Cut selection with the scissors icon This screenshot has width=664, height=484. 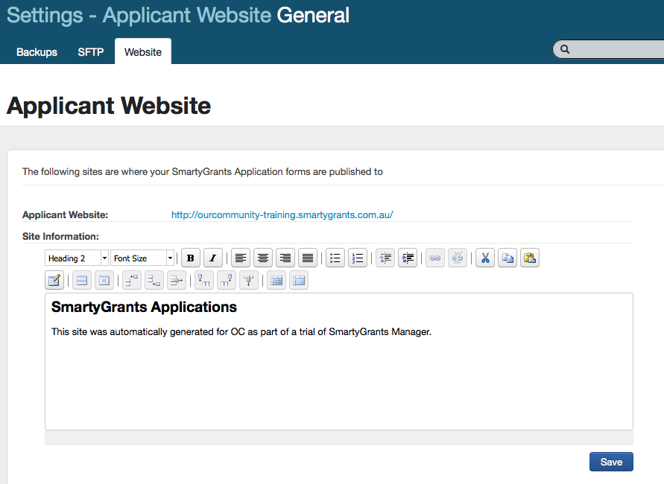pyautogui.click(x=484, y=258)
